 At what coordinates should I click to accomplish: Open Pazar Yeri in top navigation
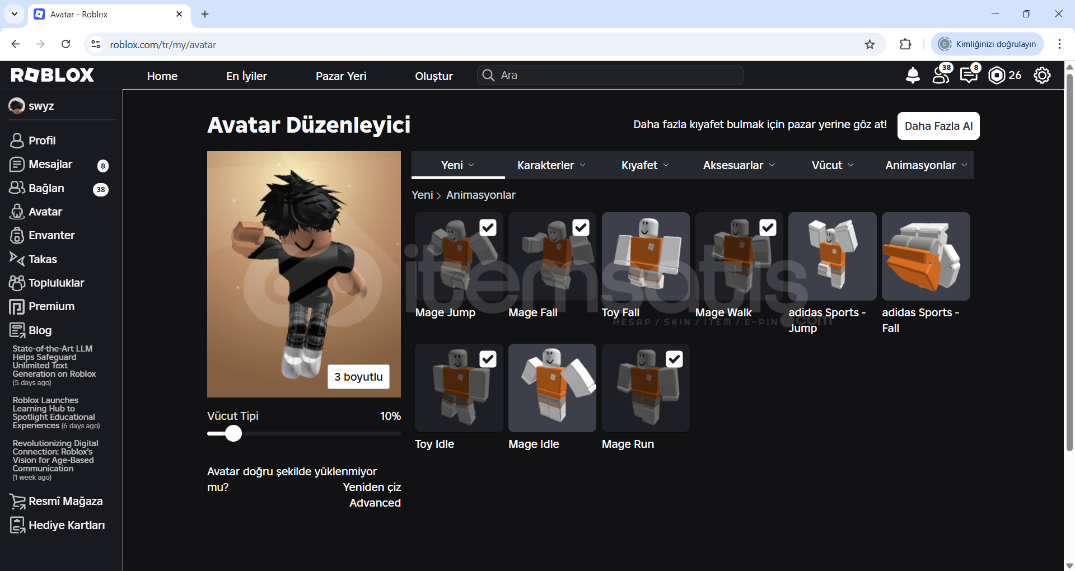(341, 76)
